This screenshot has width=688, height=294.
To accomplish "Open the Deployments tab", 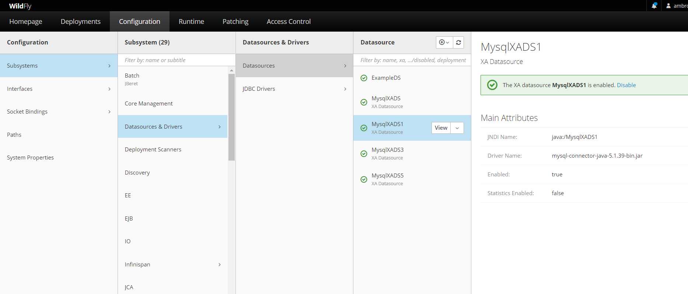I will click(81, 21).
